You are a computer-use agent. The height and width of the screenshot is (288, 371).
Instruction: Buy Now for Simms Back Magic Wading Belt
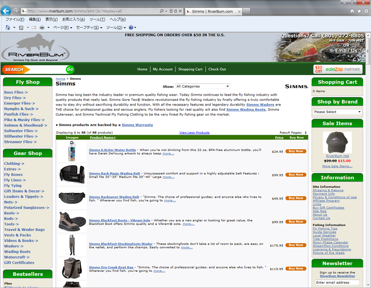296,175
